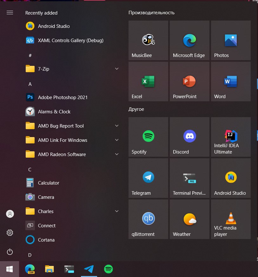
Task: Click the Terminal icon on the taskbar
Action: (69, 269)
